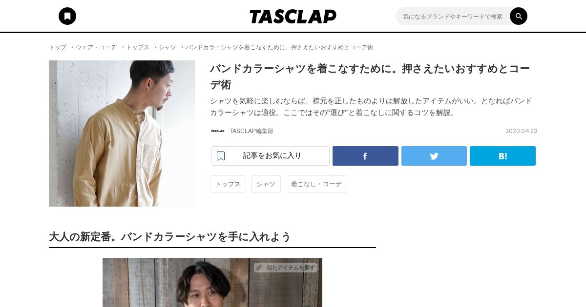Share the article on Facebook
Viewport: 586px width, 307px height.
(365, 156)
